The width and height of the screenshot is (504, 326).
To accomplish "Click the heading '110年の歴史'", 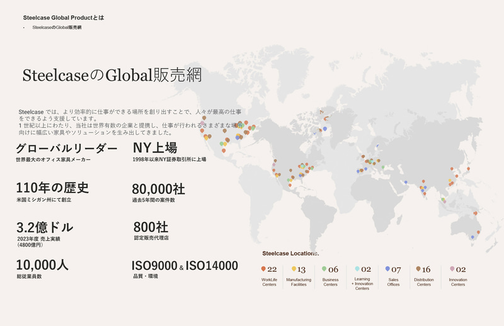I will 52,188.
